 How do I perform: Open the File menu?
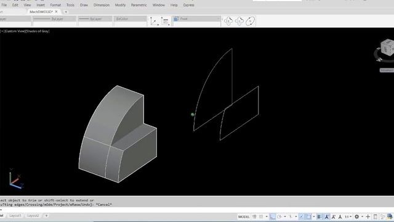4,5
